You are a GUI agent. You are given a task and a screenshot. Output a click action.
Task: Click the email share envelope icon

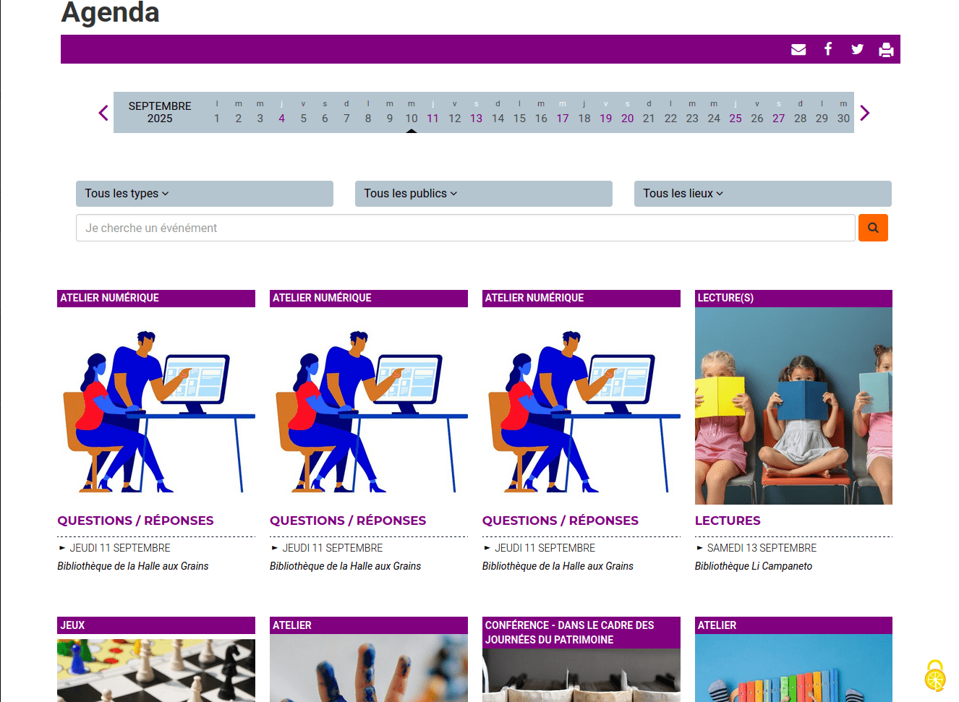(x=798, y=49)
